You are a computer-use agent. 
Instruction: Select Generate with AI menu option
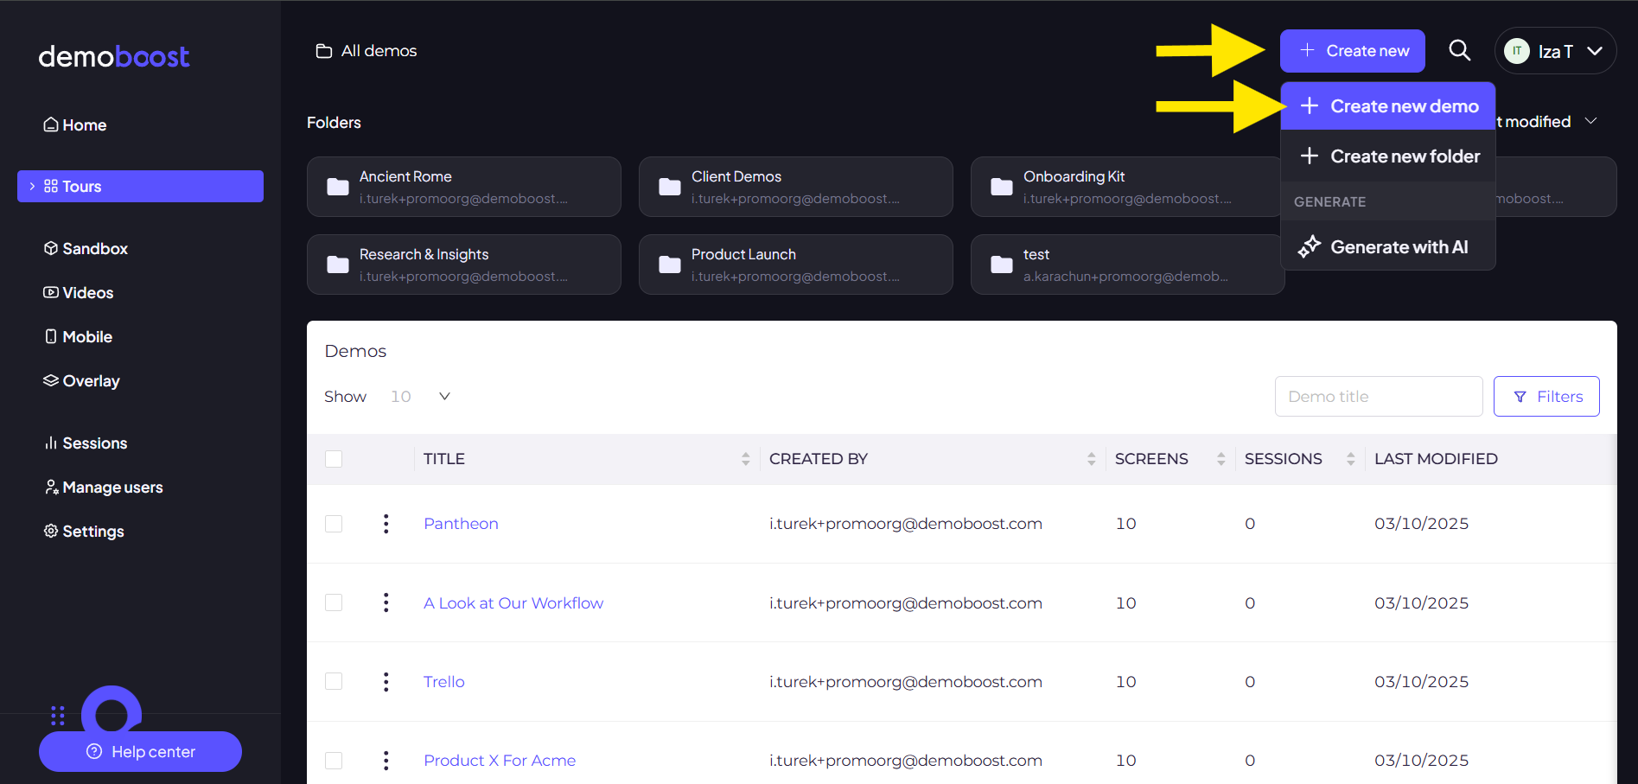(x=1388, y=247)
